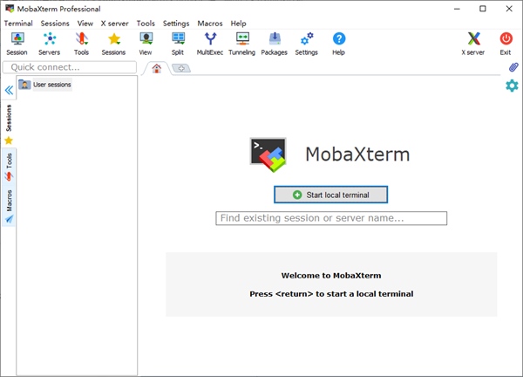Screen dimensions: 523x377
Task: Open the Split view icon
Action: pos(178,43)
